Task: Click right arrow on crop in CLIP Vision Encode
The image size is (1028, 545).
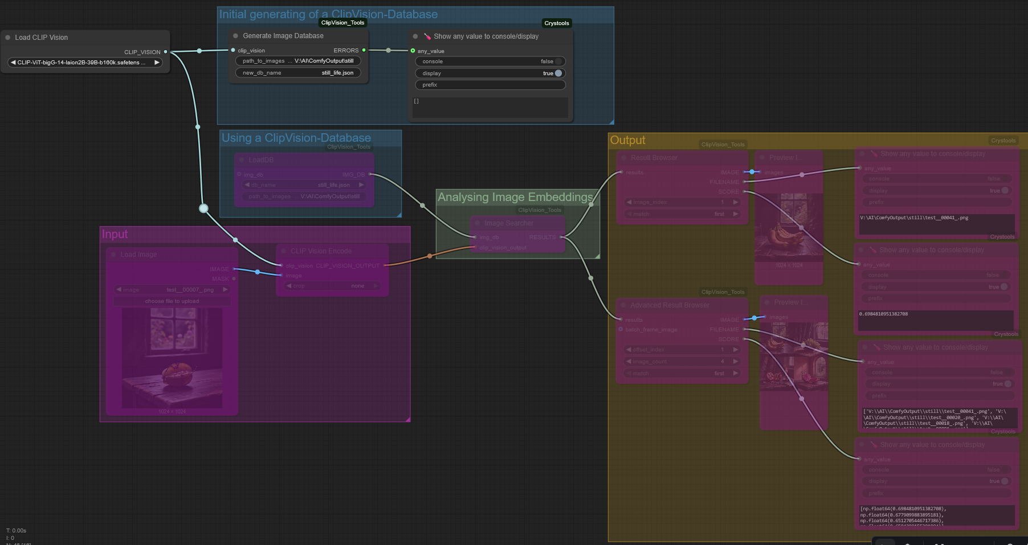Action: coord(376,286)
